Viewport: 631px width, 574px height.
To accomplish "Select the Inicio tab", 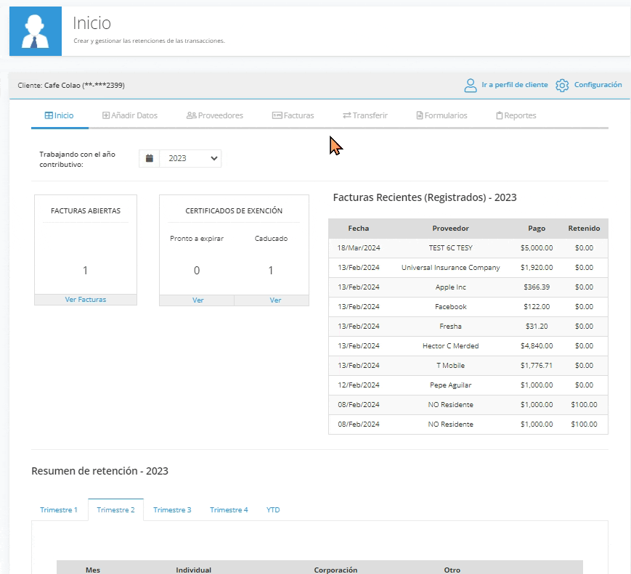I will (59, 115).
